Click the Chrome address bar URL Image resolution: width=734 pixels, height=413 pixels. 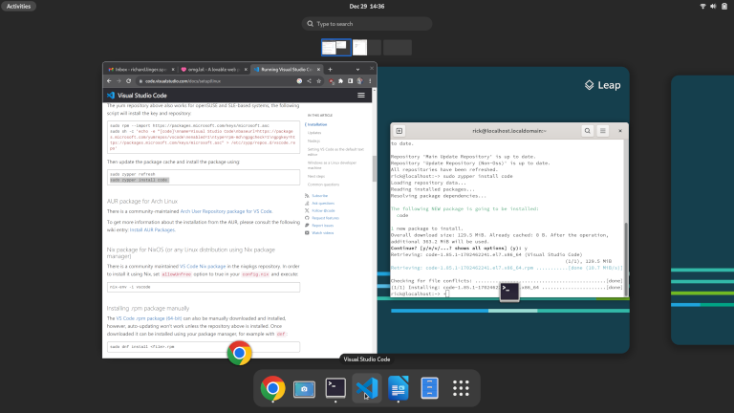tap(183, 81)
